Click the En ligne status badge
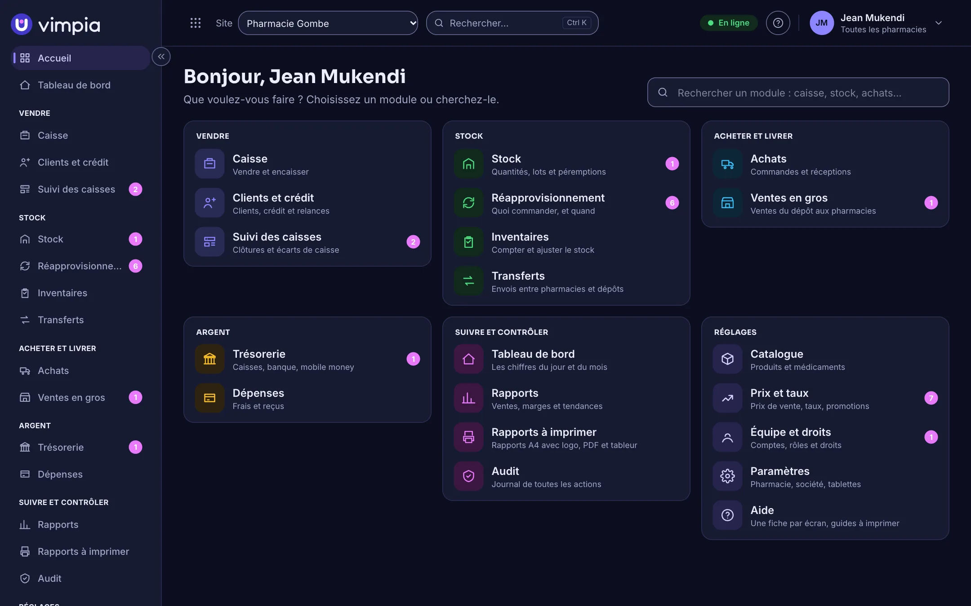The width and height of the screenshot is (971, 606). click(x=729, y=23)
